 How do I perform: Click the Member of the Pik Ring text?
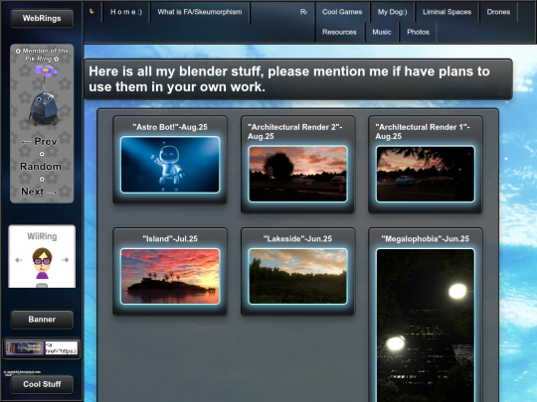(42, 55)
